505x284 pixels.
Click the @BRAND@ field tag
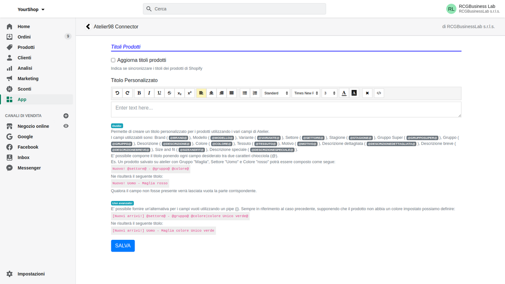(179, 138)
